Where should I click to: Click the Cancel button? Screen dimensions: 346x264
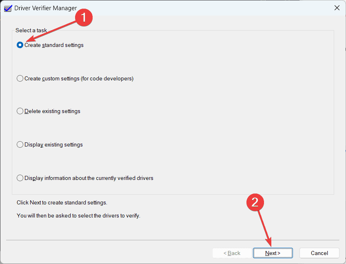click(319, 253)
